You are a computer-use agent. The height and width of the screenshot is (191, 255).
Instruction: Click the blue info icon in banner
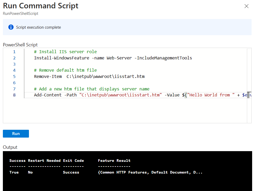click(11, 27)
